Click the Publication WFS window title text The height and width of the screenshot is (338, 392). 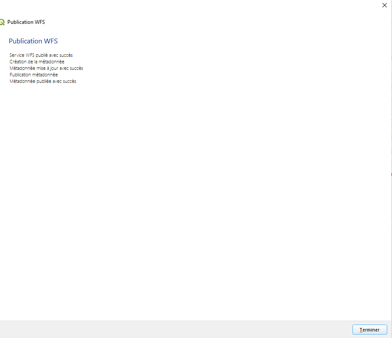tap(26, 22)
